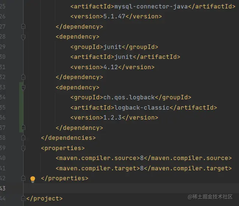Viewport: 239px width, 206px height.
Task: Click the fold end marker at line 37
Action: tap(23, 127)
